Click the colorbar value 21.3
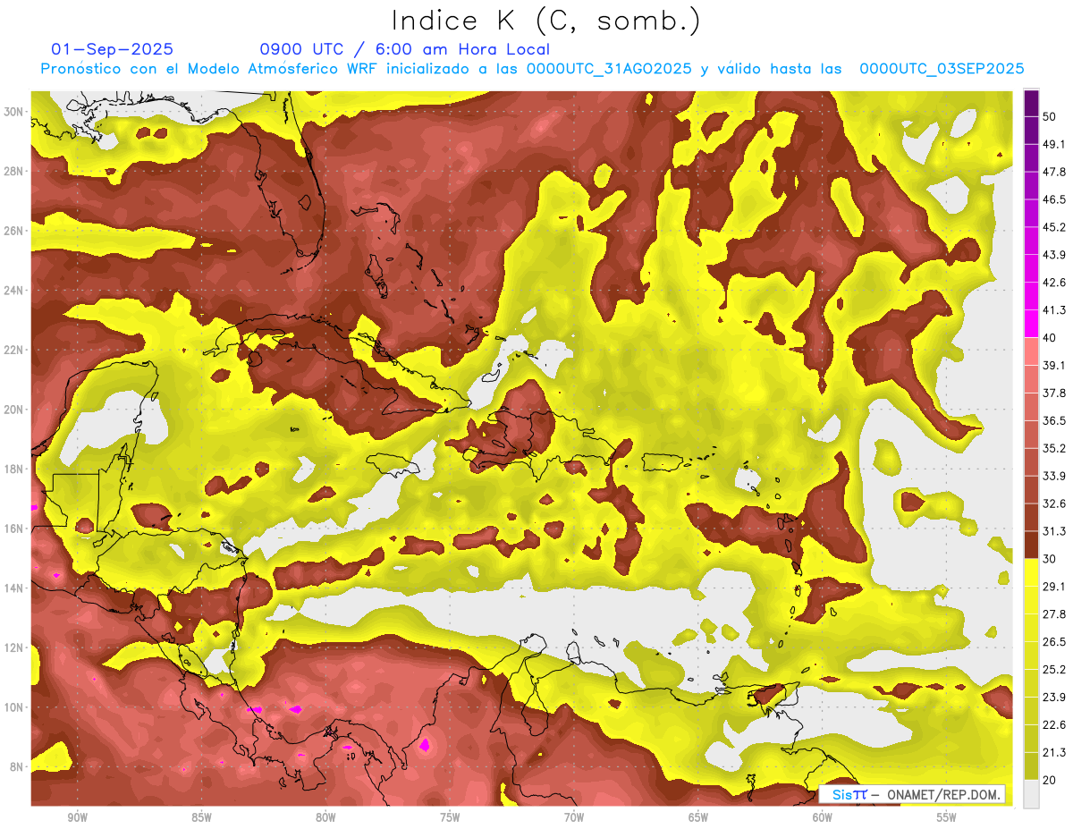Viewport: 1073px width, 829px height. coord(1054,753)
